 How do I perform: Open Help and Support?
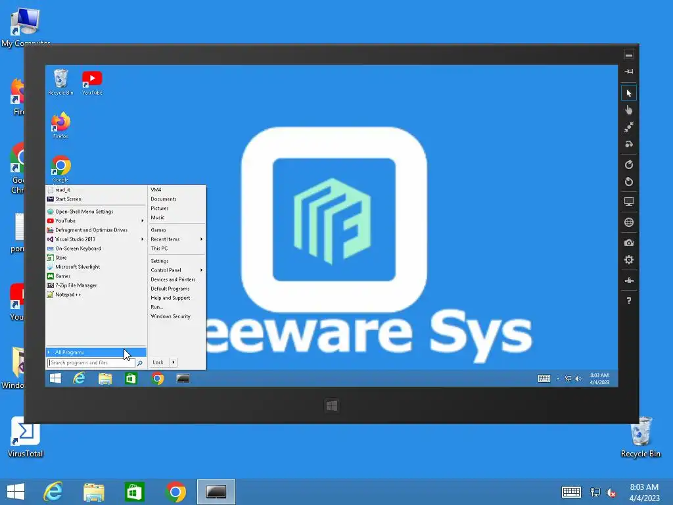click(176, 298)
